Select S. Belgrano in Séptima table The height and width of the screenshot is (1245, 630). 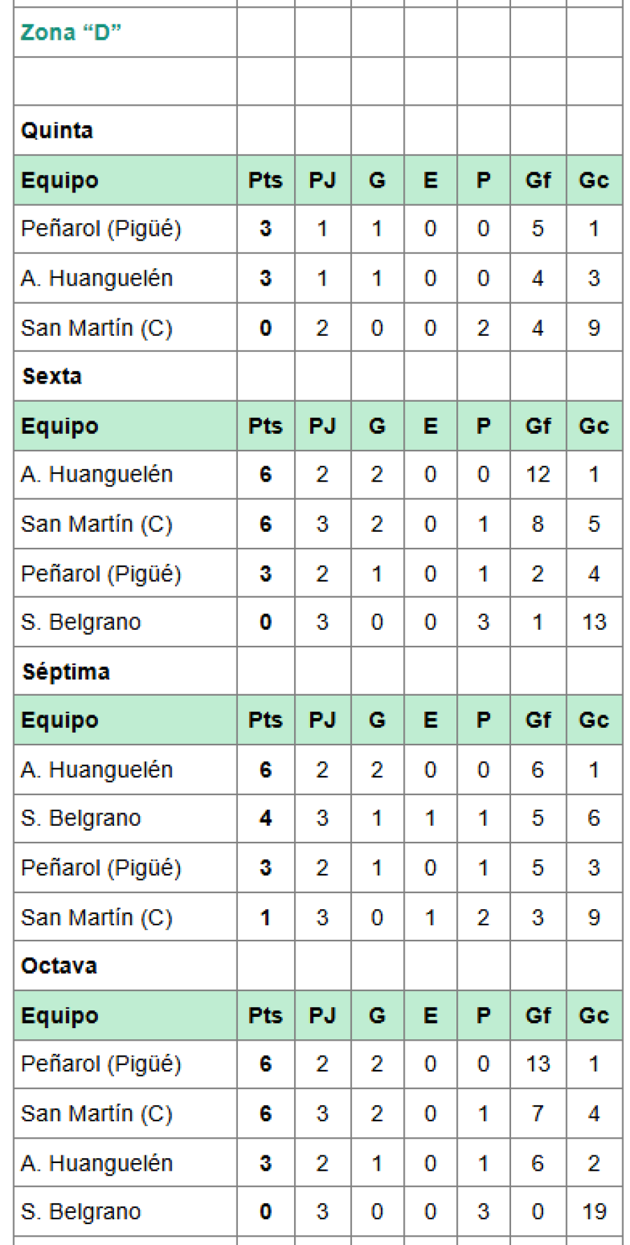pyautogui.click(x=81, y=818)
